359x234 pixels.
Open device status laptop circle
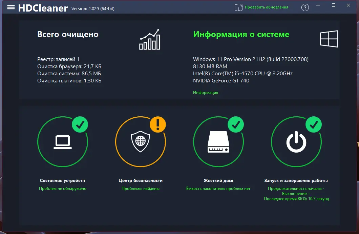click(63, 142)
